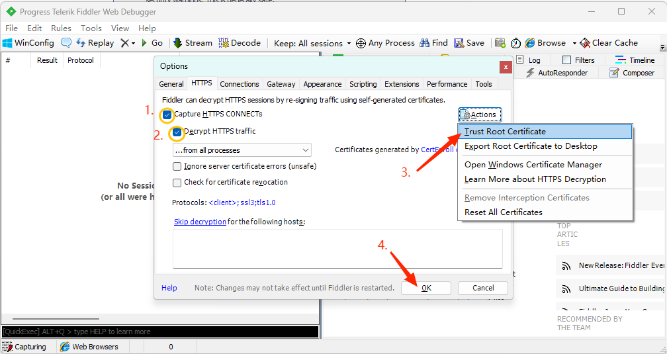Open the Browse dropdown arrow

574,43
